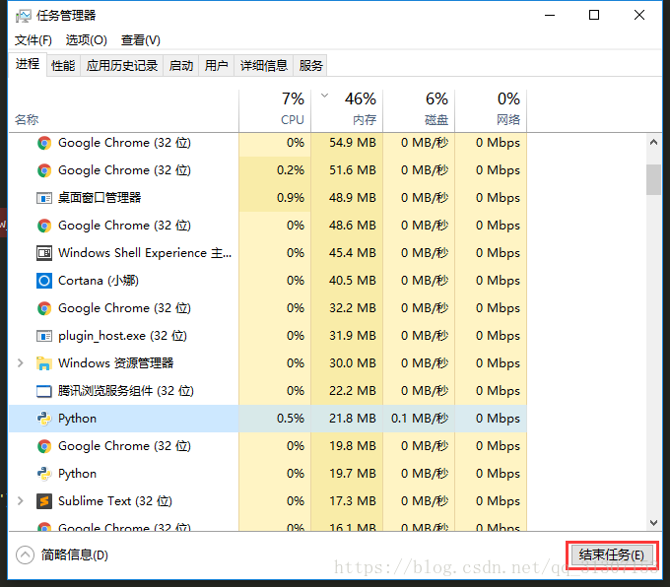The height and width of the screenshot is (587, 670).
Task: Switch to the 进程 tab
Action: [x=28, y=64]
